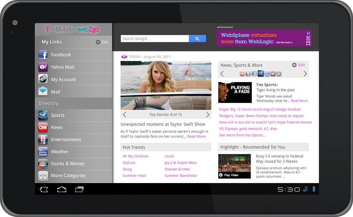See more from Fox Sports
The height and width of the screenshot is (217, 353).
click(x=243, y=135)
